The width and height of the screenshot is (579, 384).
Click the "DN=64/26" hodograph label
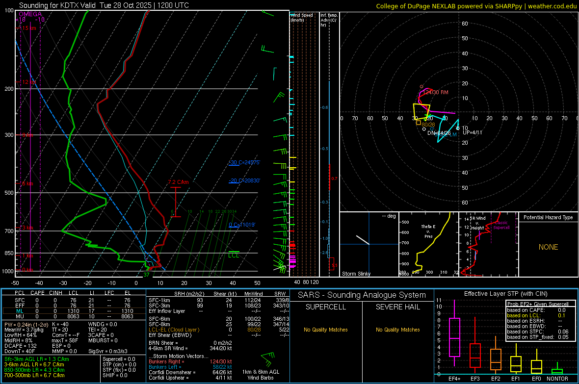[439, 133]
